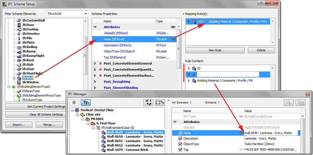This screenshot has height=155, width=313.
Task: Click the marquee-arrow icon in IFC Manager
Action: click(x=160, y=103)
